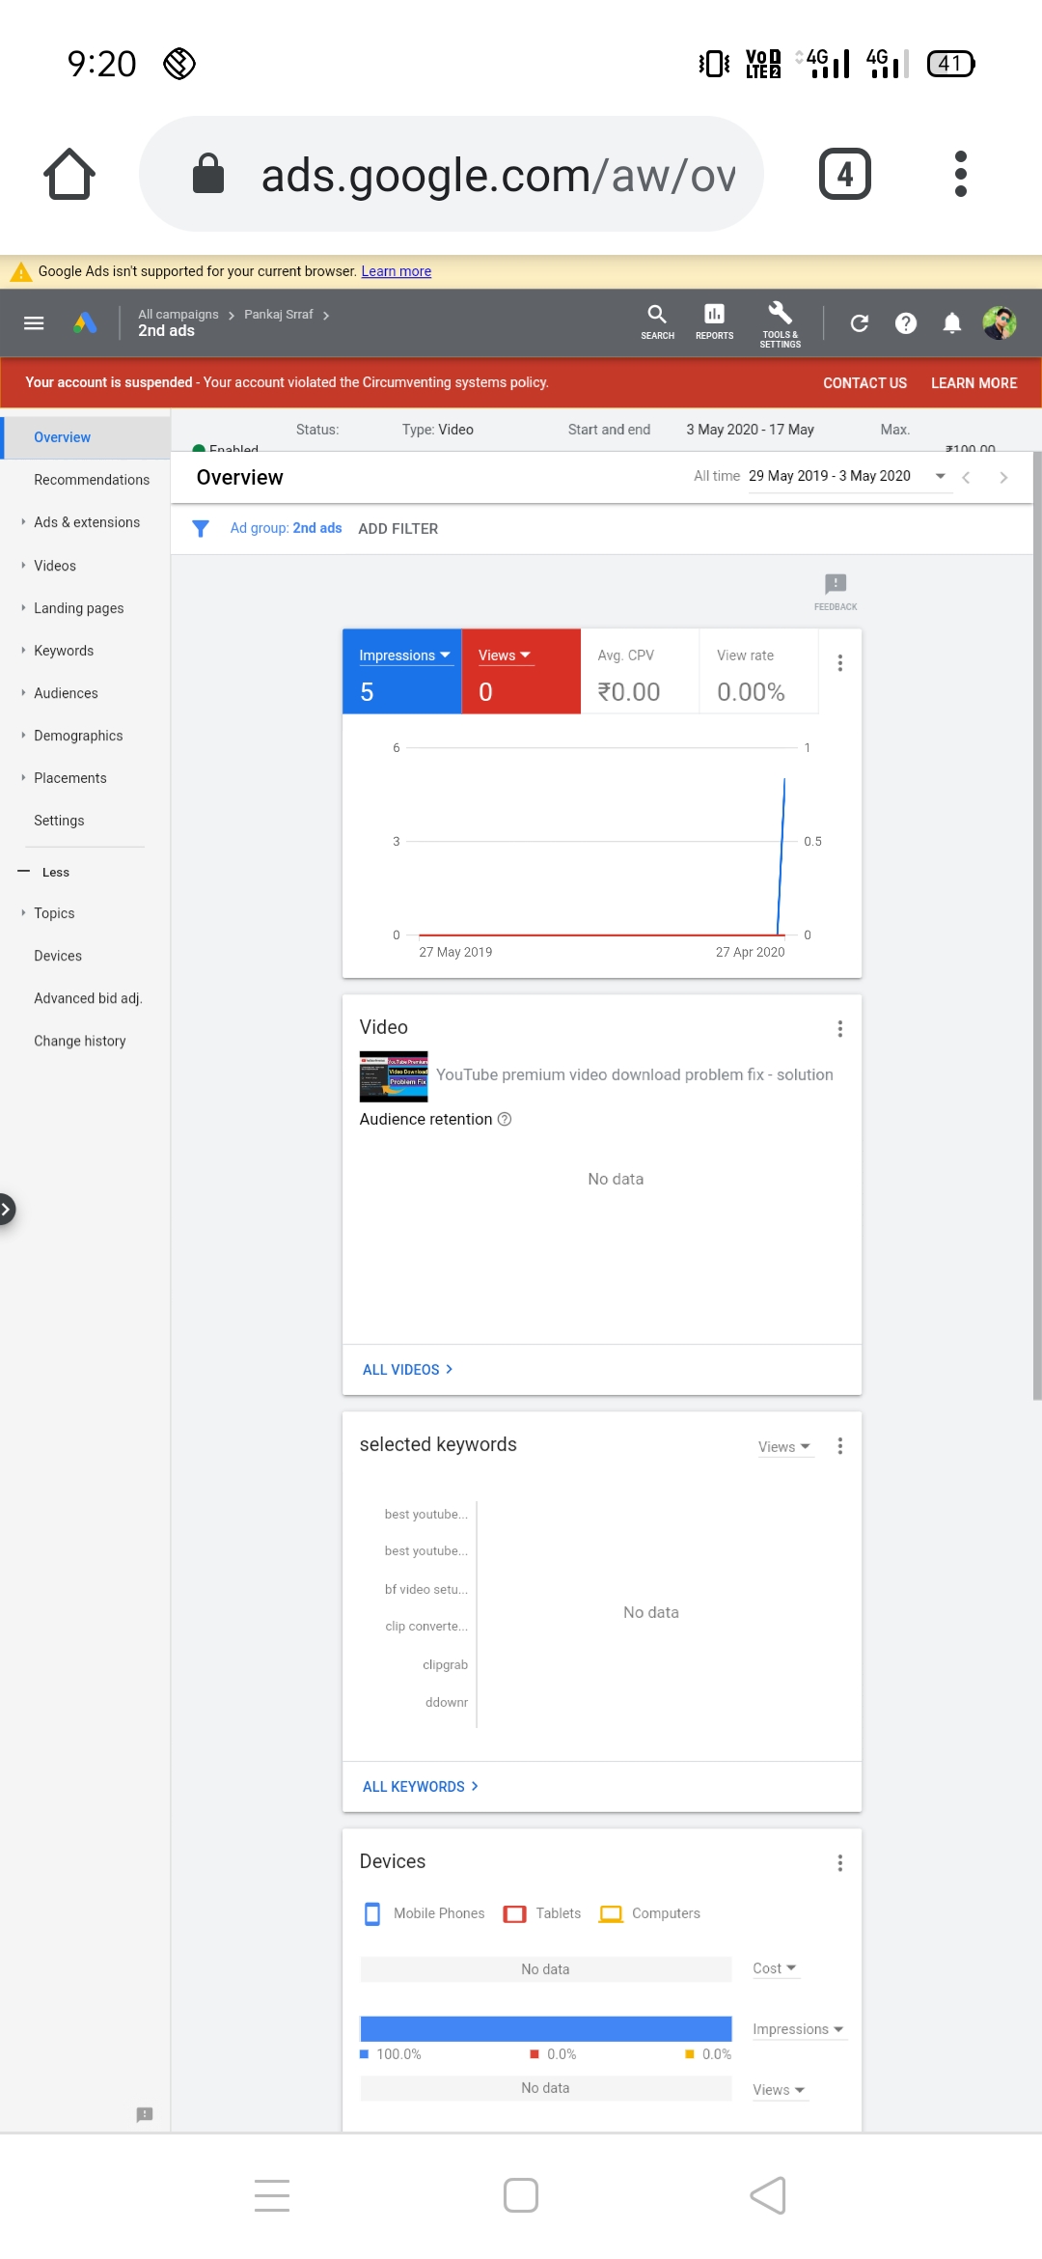Click the Google Ads logo

85,323
